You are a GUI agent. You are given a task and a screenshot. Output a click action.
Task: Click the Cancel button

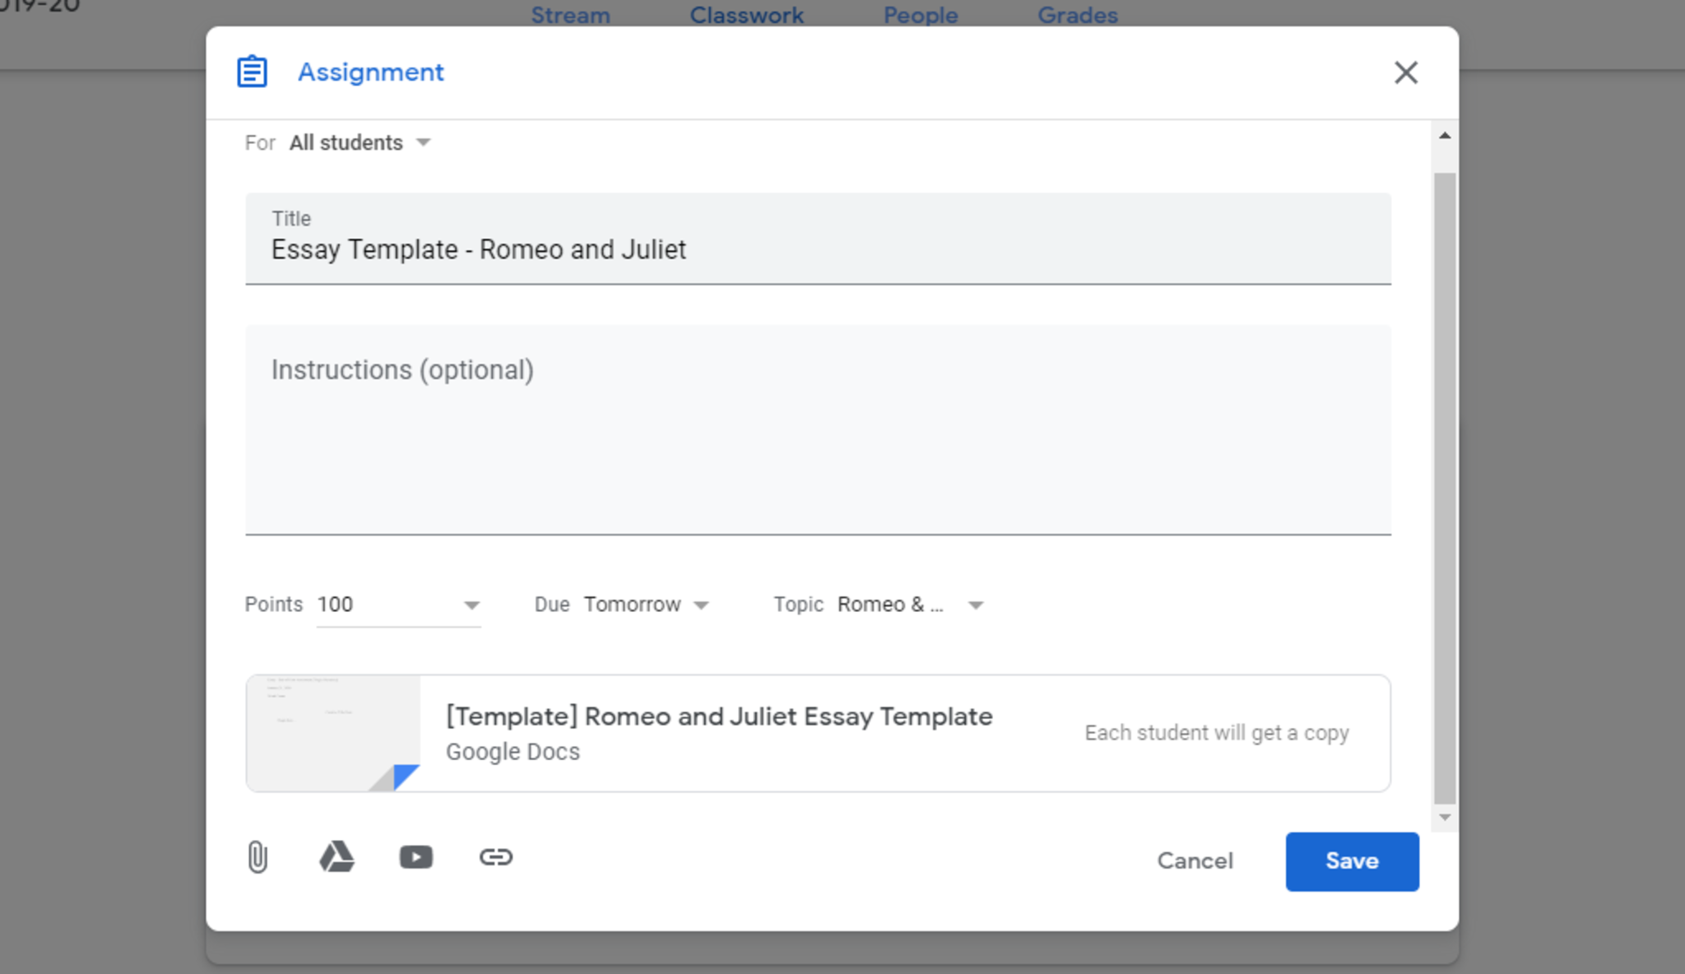pyautogui.click(x=1195, y=860)
